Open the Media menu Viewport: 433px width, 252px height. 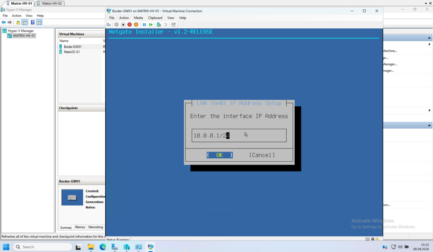click(138, 18)
